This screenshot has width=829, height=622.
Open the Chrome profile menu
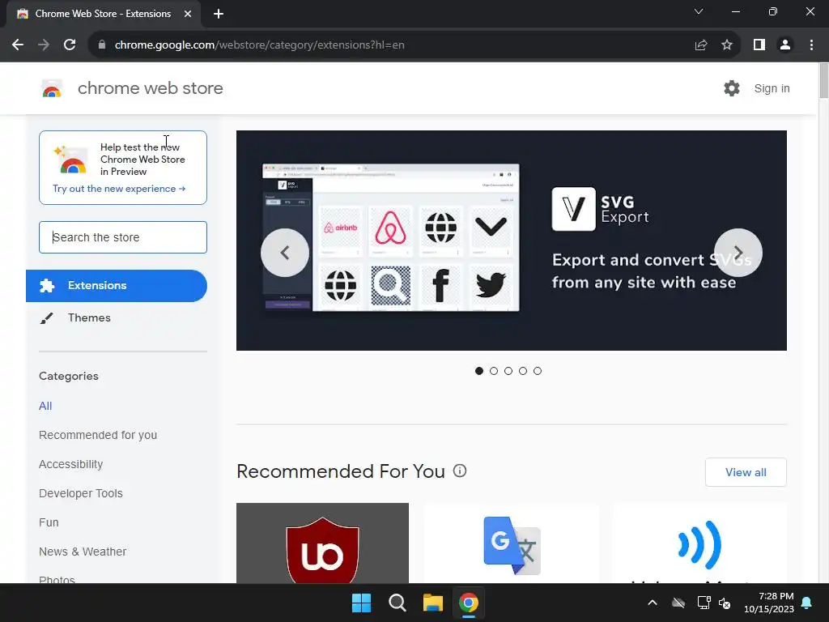[x=785, y=45]
